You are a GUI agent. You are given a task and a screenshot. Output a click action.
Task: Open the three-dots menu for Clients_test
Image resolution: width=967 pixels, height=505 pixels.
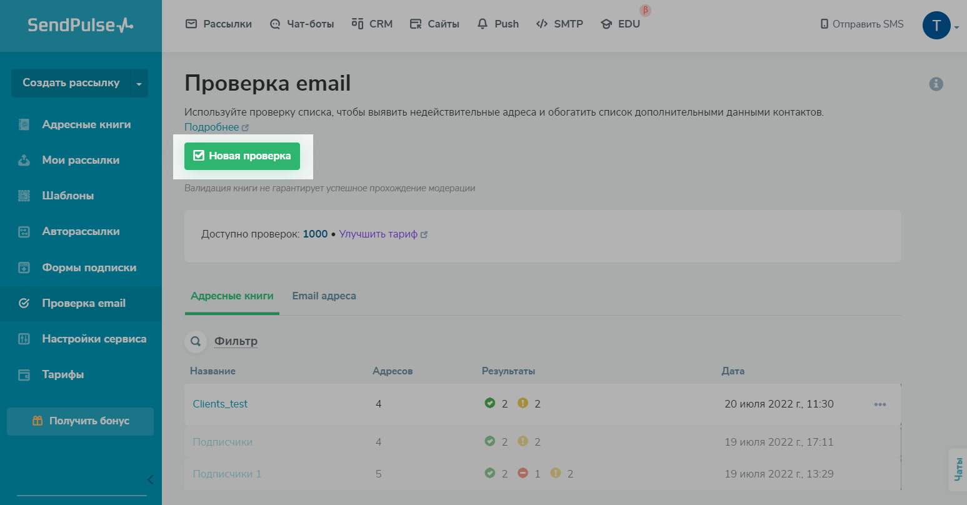pyautogui.click(x=880, y=404)
